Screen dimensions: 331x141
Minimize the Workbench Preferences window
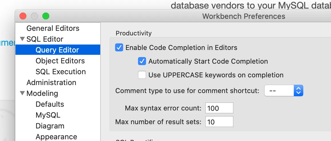34,16
